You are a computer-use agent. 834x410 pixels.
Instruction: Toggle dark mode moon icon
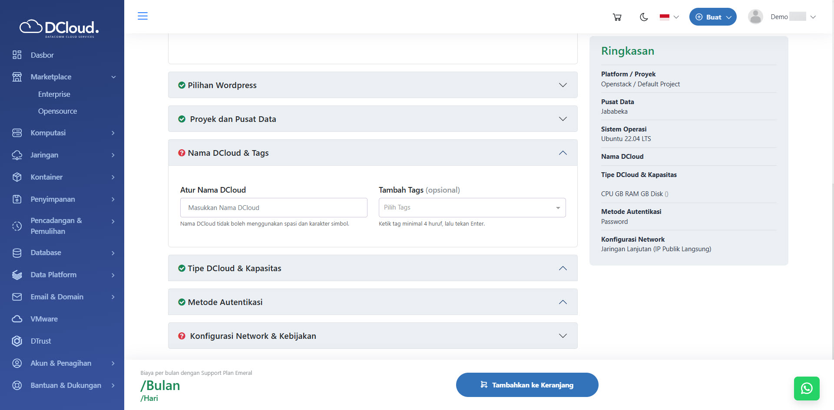tap(644, 17)
